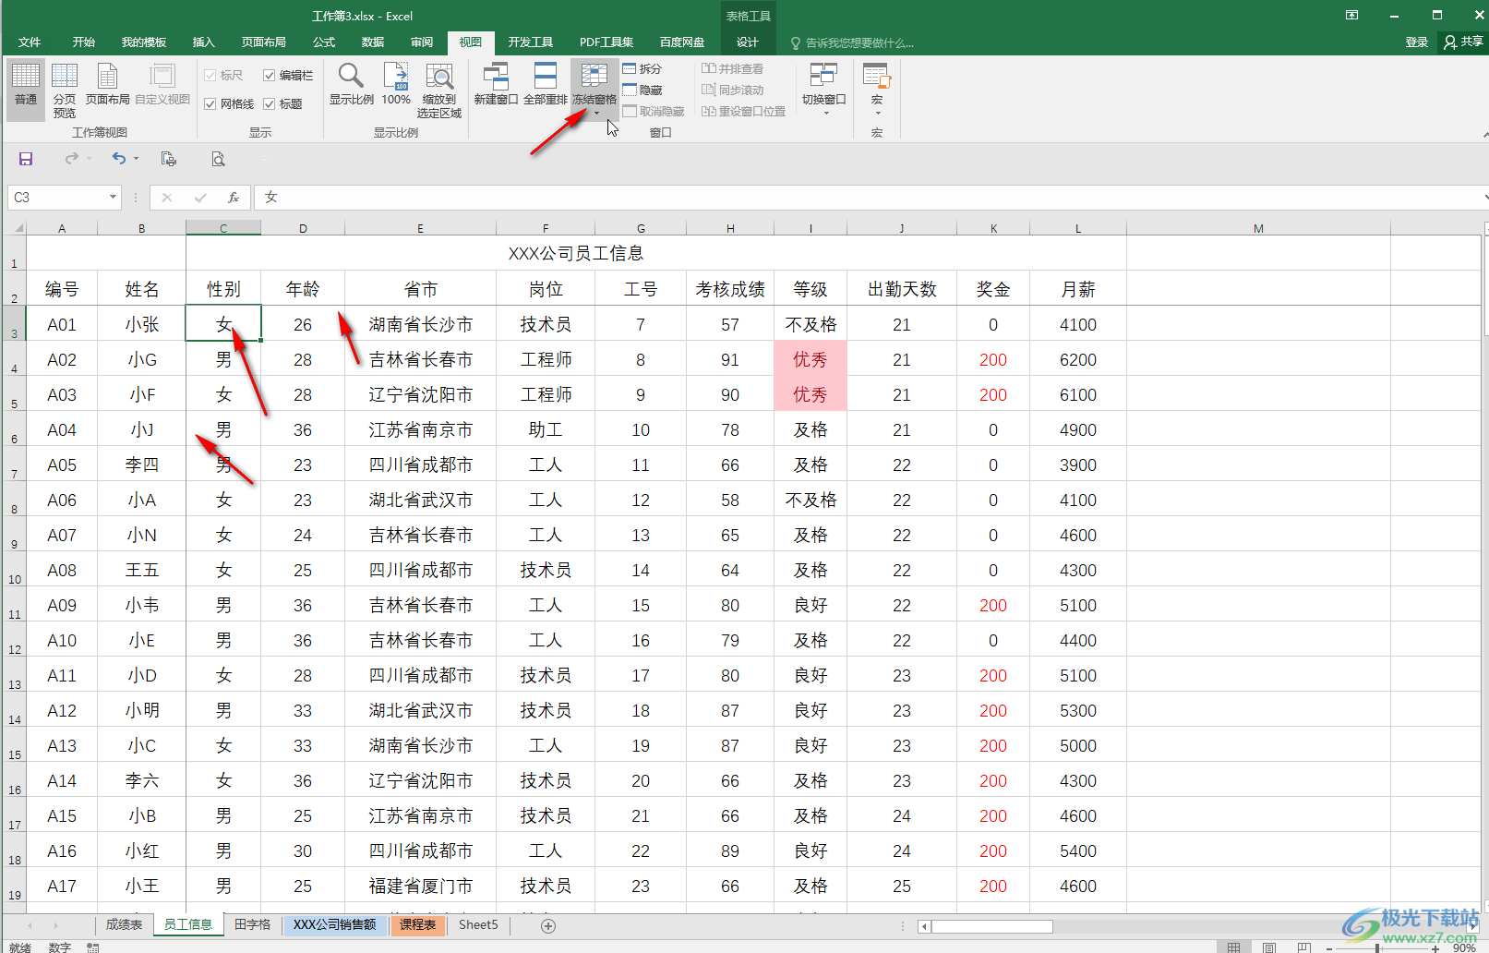Click Reset Window Position (重设窗口位置)
The height and width of the screenshot is (953, 1489).
pyautogui.click(x=744, y=111)
